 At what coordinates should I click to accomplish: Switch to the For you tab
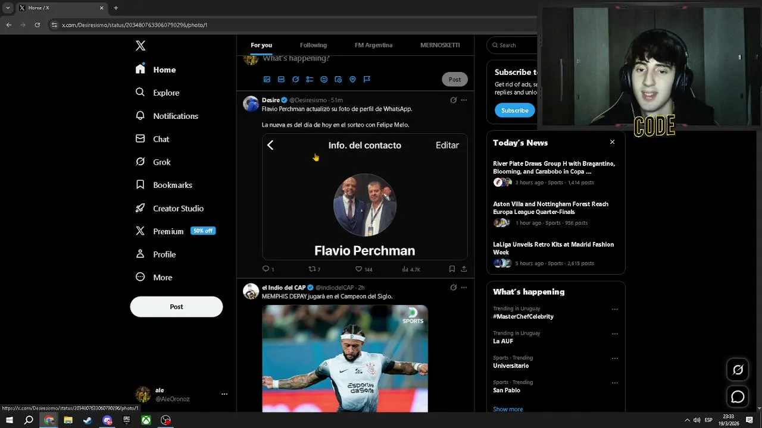point(261,45)
